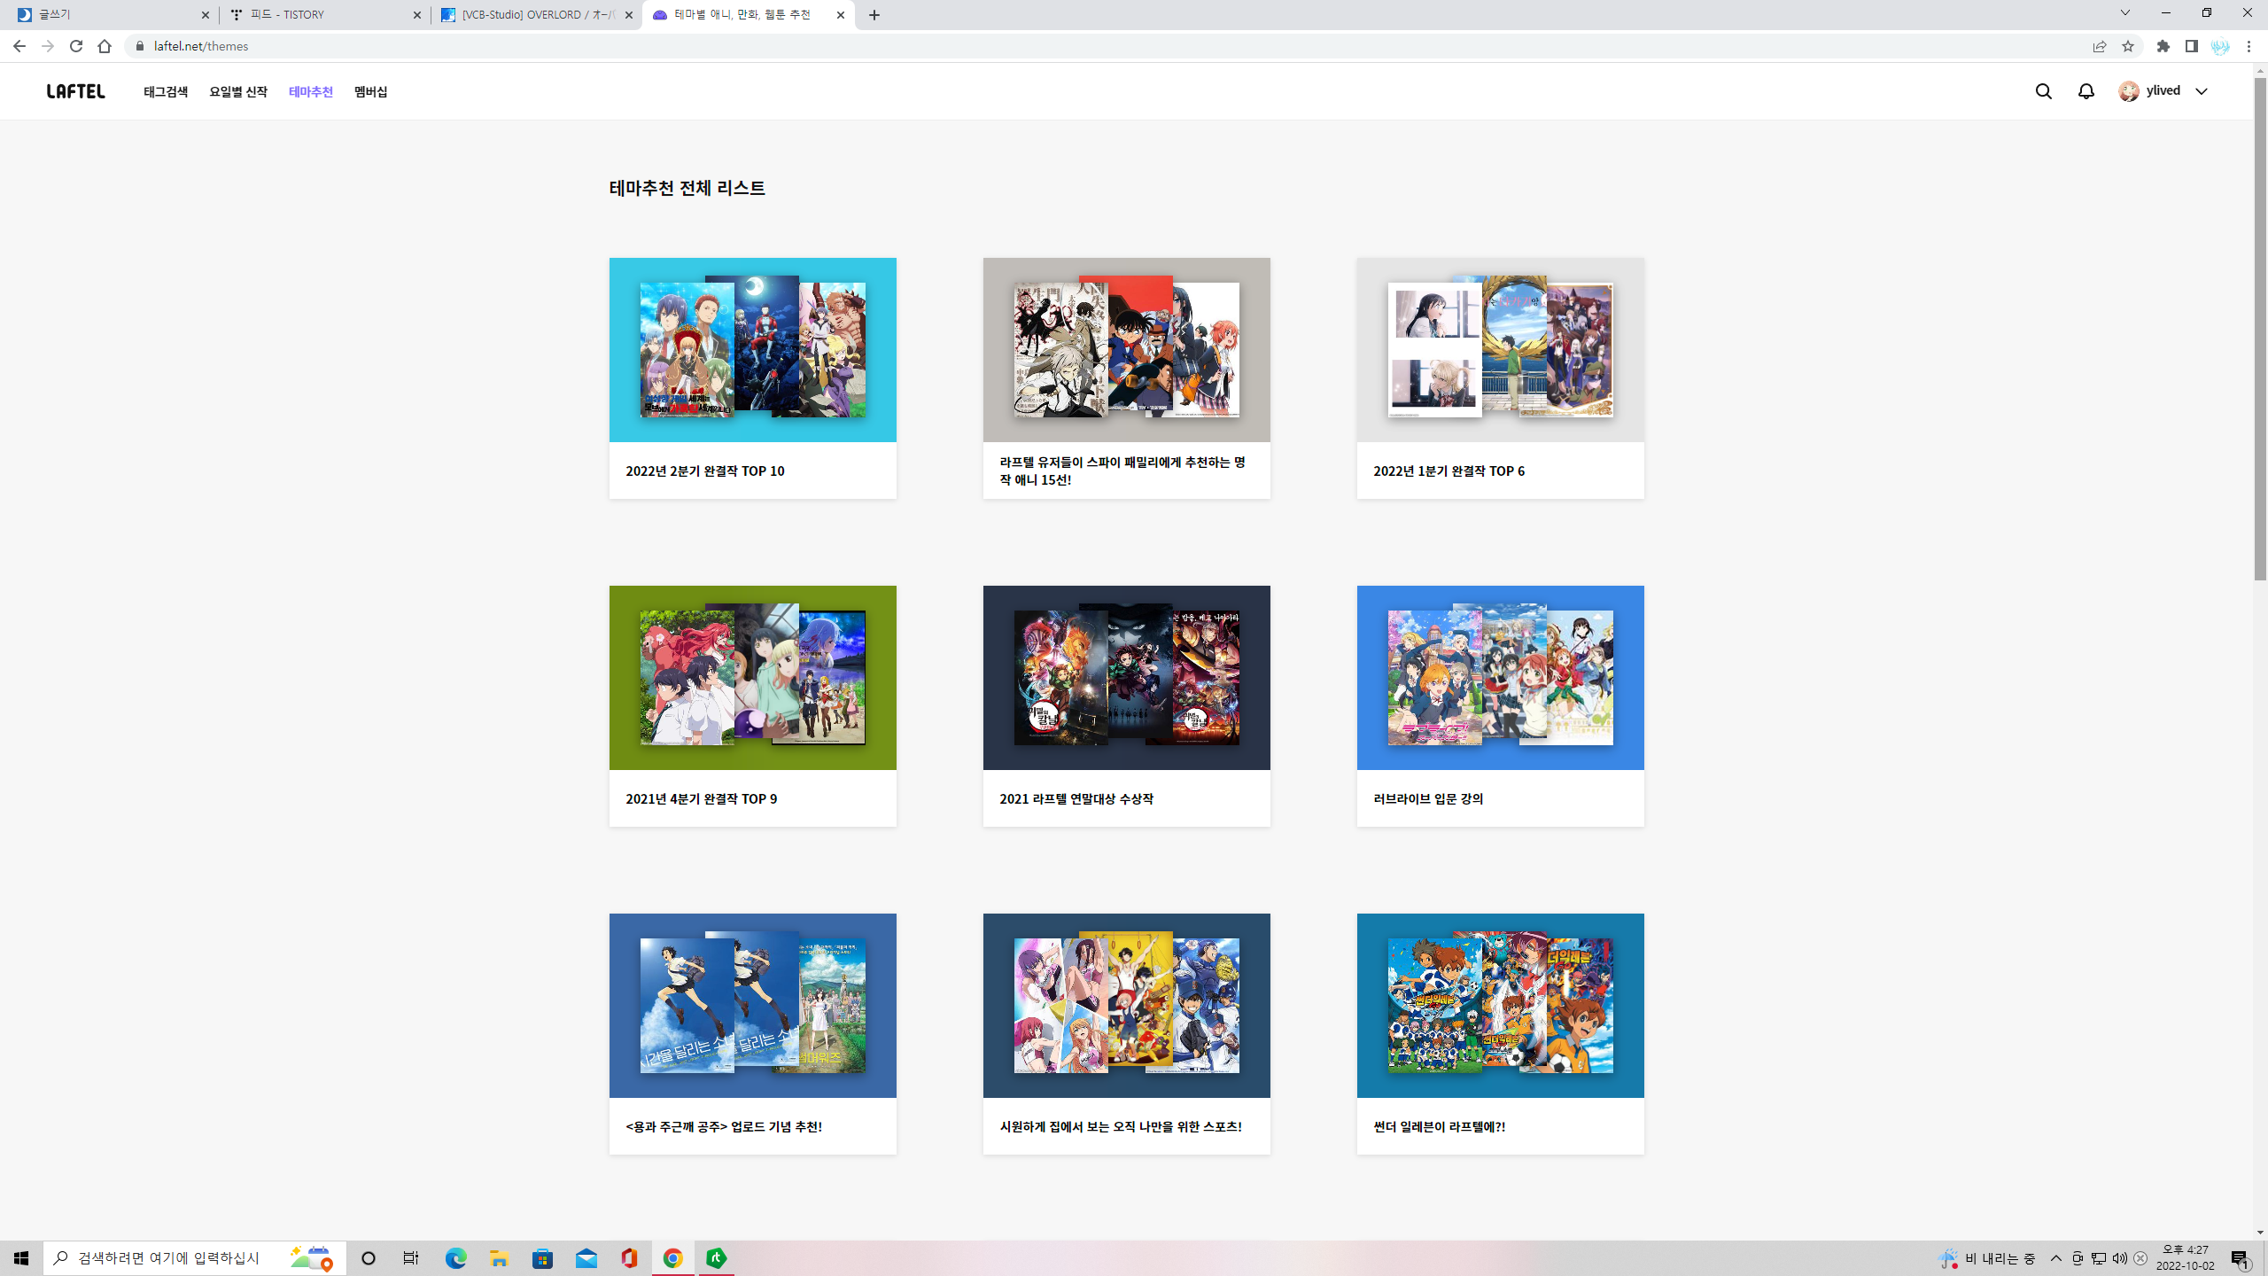Open the 요일별 신작 link
This screenshot has height=1276, width=2268.
point(238,92)
